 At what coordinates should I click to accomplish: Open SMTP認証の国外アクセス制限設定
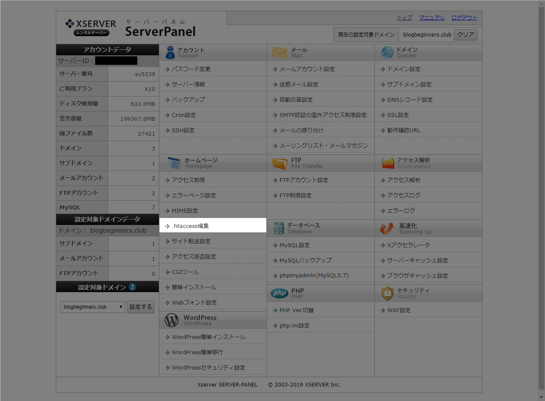(x=323, y=115)
